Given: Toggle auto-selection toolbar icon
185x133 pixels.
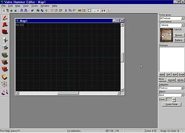Looking at the screenshot, I should coord(94,11).
